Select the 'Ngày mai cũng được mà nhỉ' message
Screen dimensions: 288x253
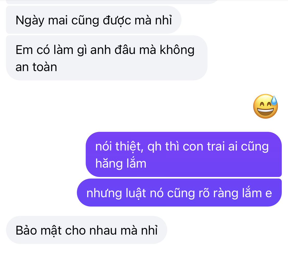click(94, 20)
